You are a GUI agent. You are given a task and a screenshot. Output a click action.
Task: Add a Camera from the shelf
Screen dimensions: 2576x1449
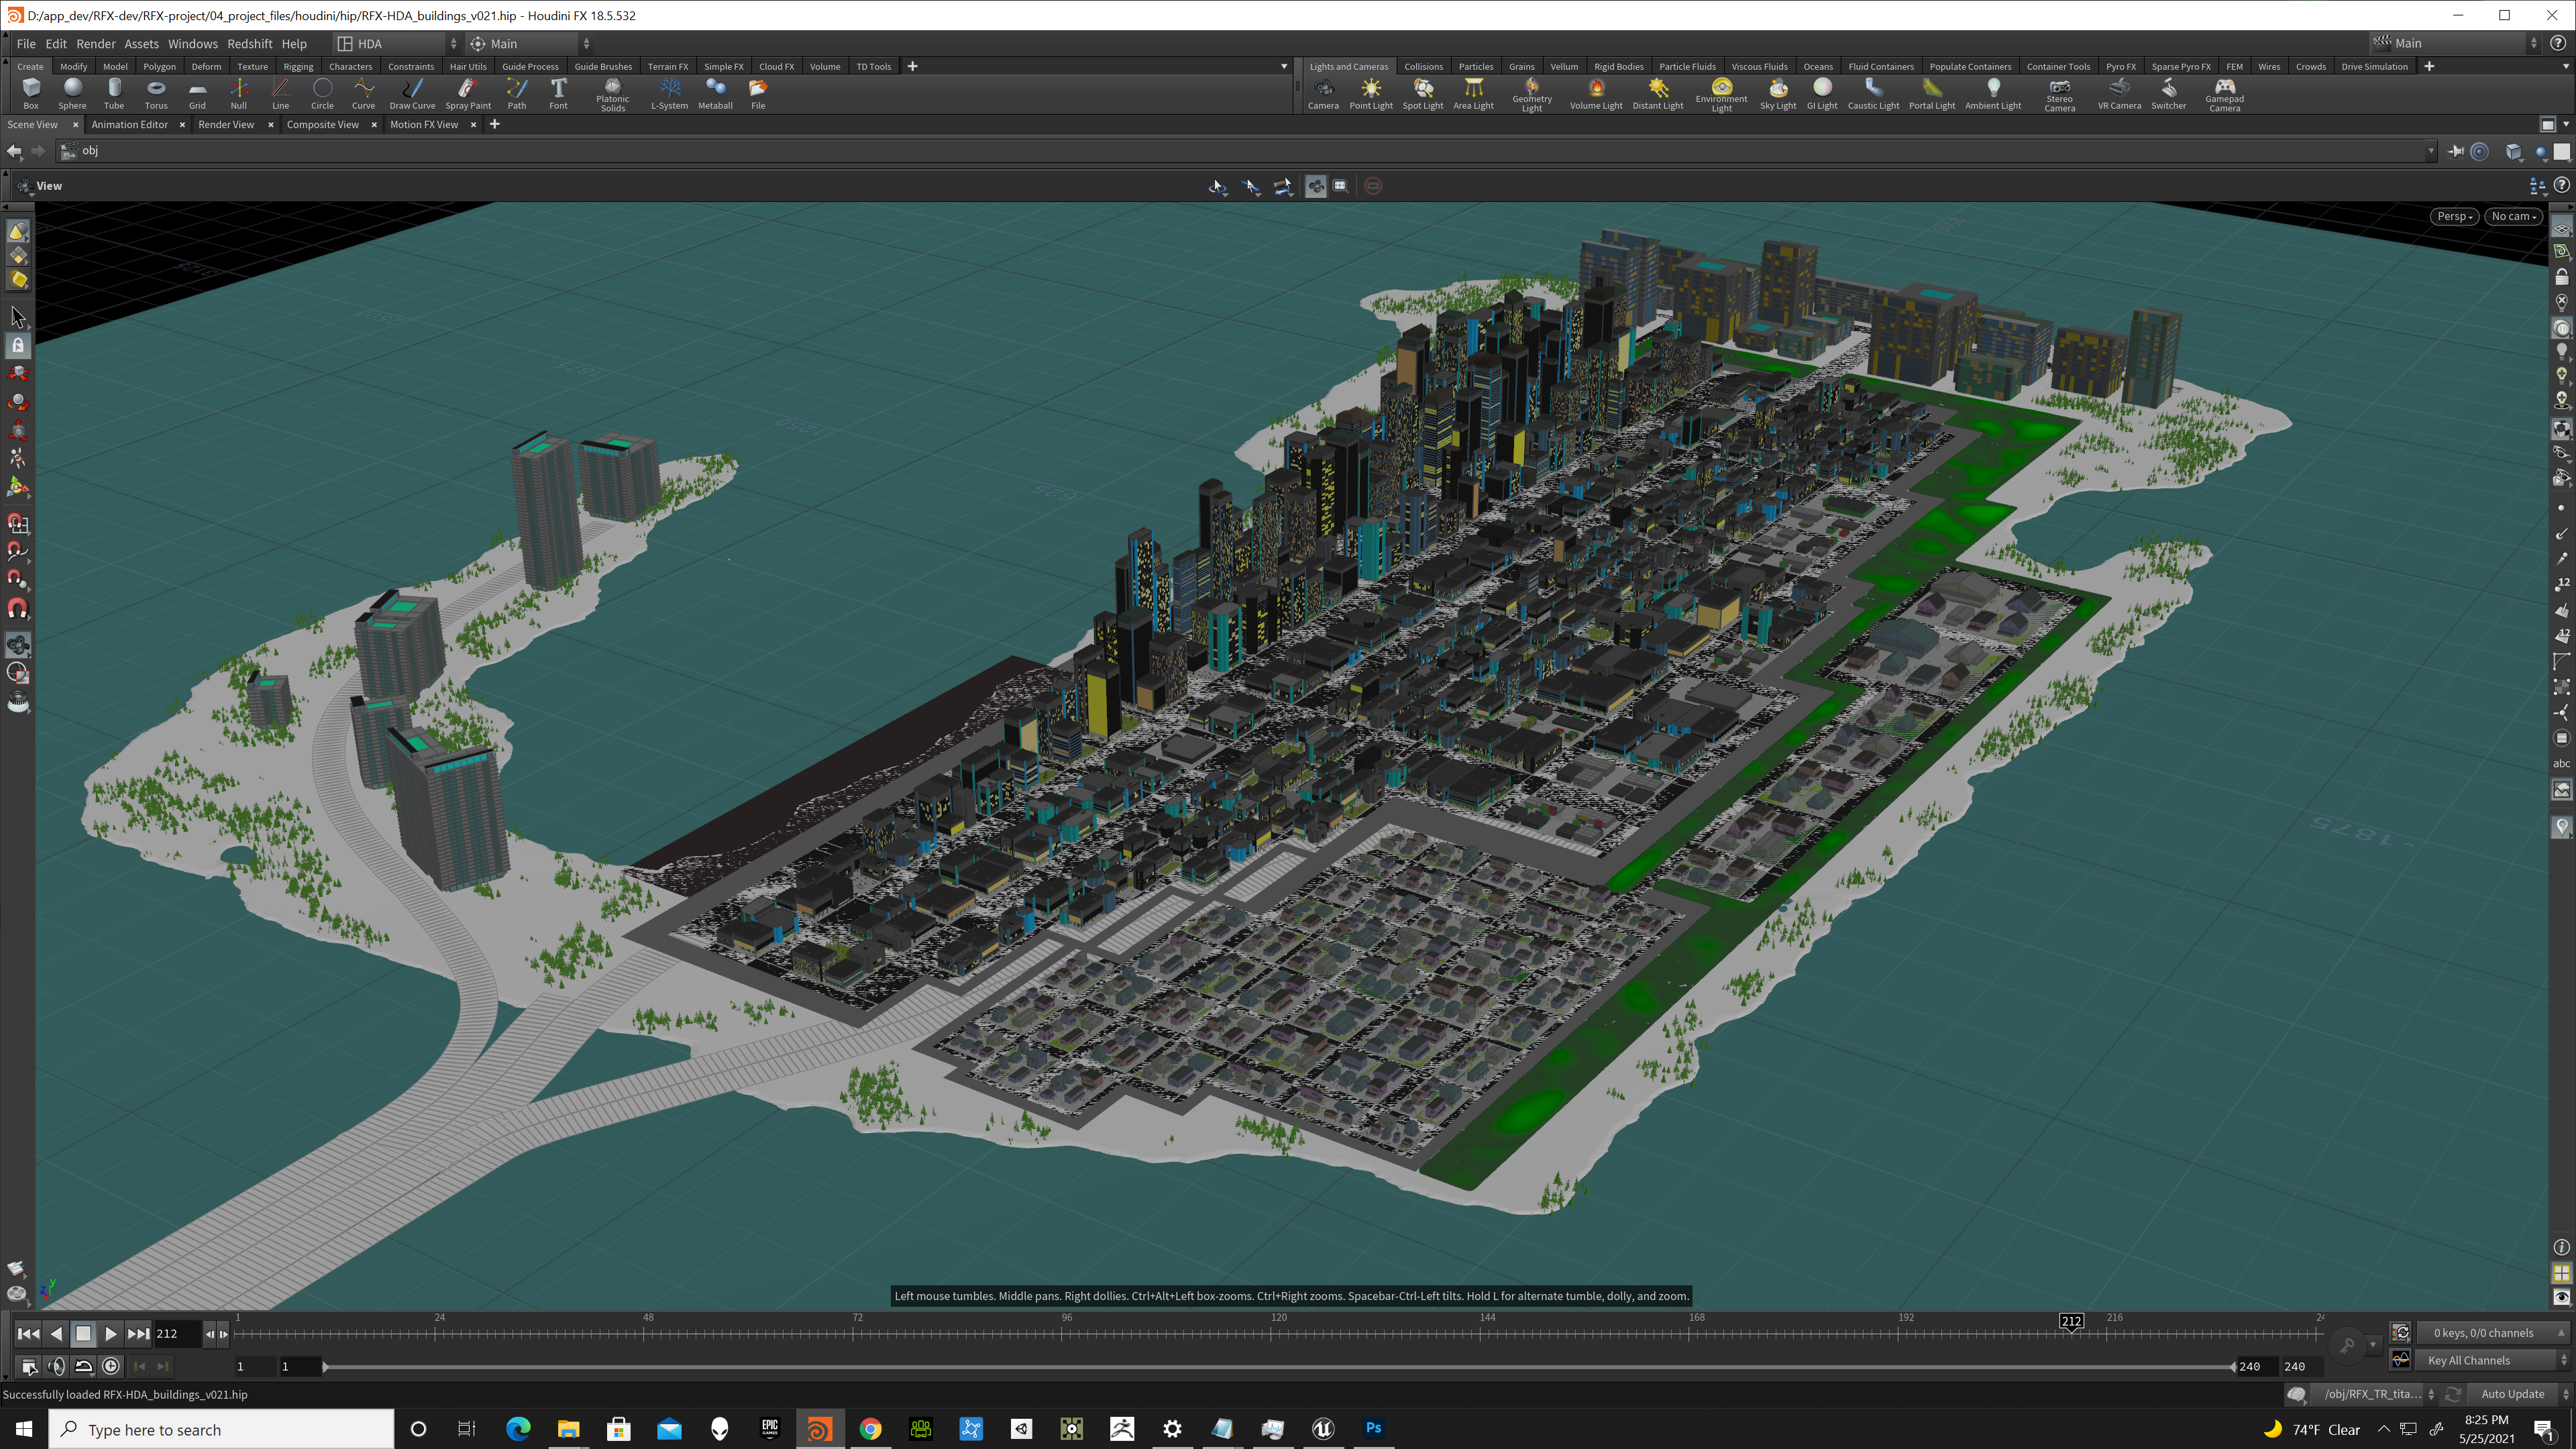(1323, 93)
